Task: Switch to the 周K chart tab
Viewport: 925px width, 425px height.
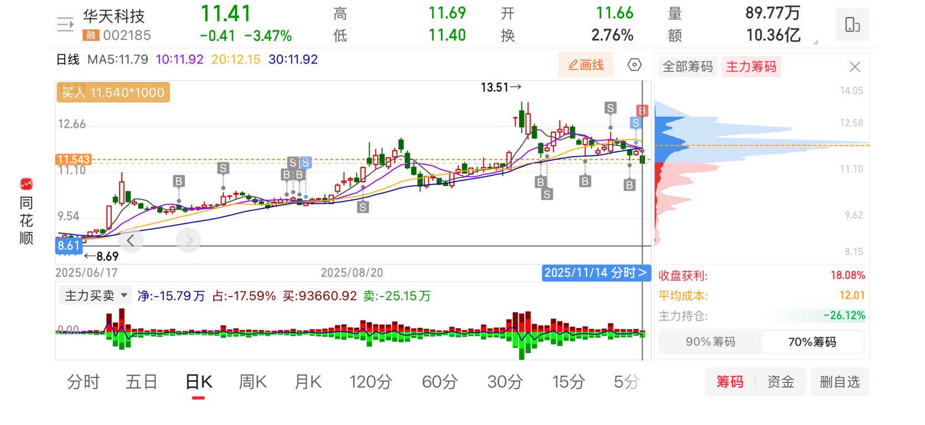Action: click(x=253, y=382)
